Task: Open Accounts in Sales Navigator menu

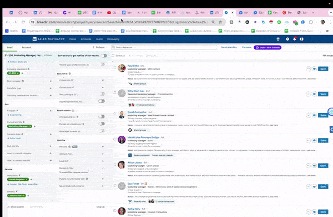Action: [x=86, y=39]
